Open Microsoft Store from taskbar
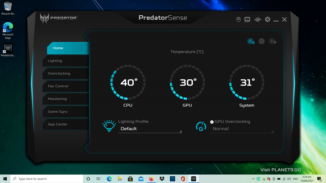 (x=130, y=179)
